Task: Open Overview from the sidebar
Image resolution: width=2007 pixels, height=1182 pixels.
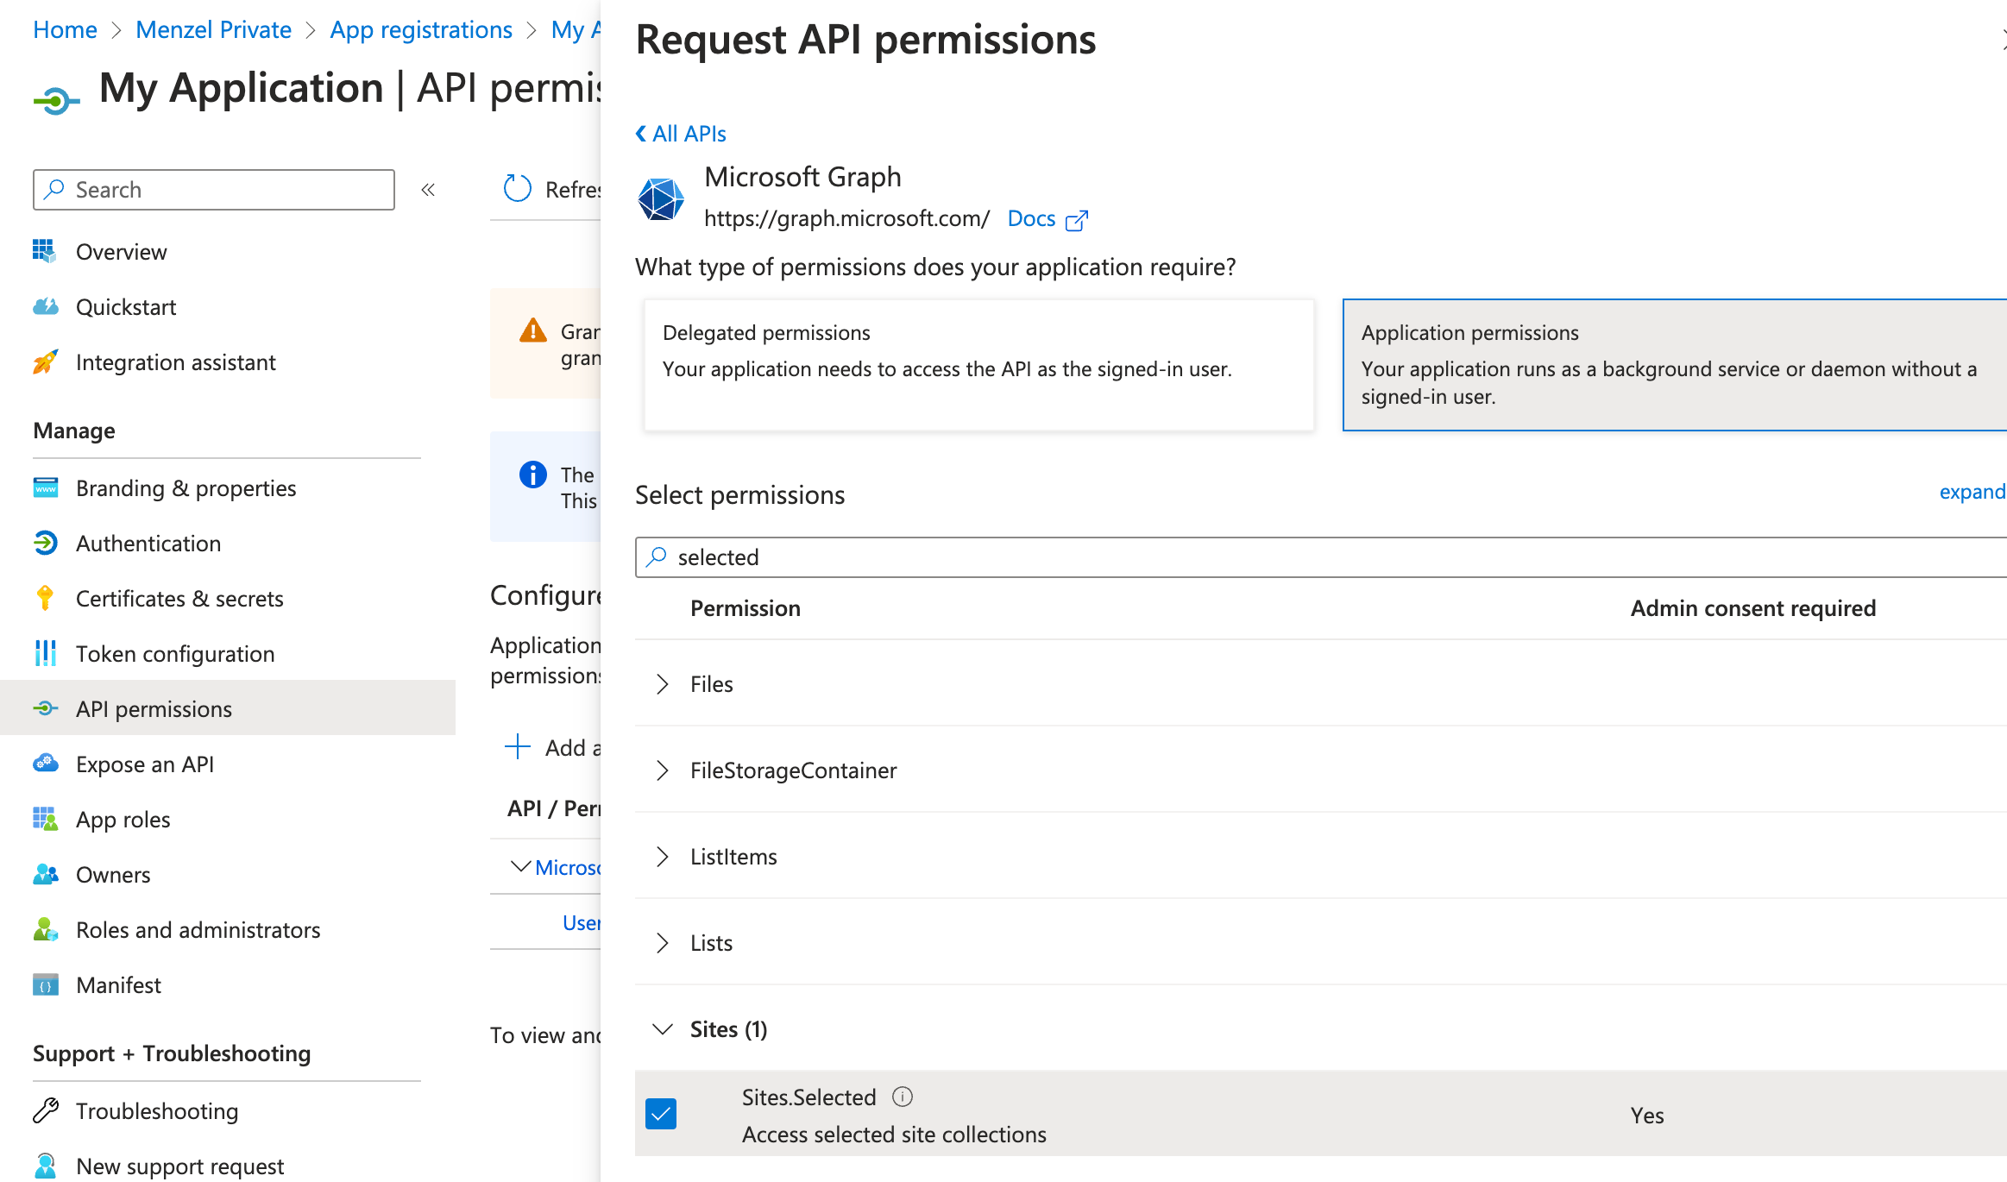Action: tap(121, 252)
